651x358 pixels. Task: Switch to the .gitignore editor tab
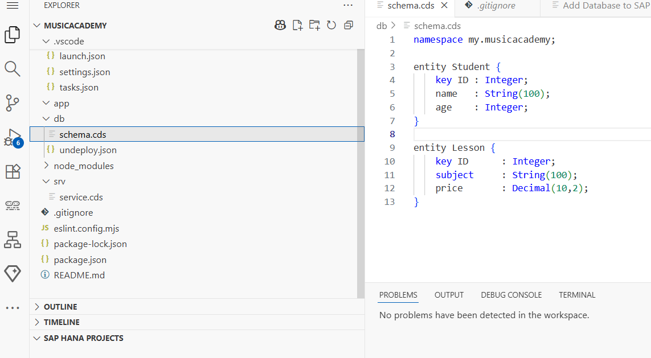(497, 6)
